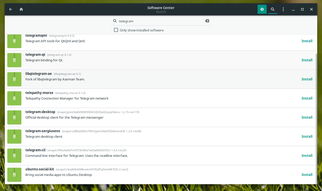Click 'Telegram desktop client' description
This screenshot has height=191, width=322.
pos(44,136)
